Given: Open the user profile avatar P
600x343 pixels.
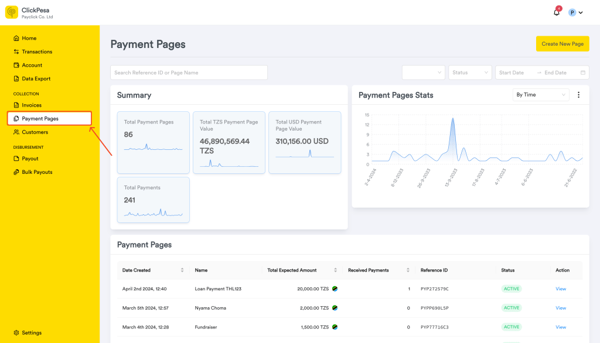Looking at the screenshot, I should tap(572, 13).
